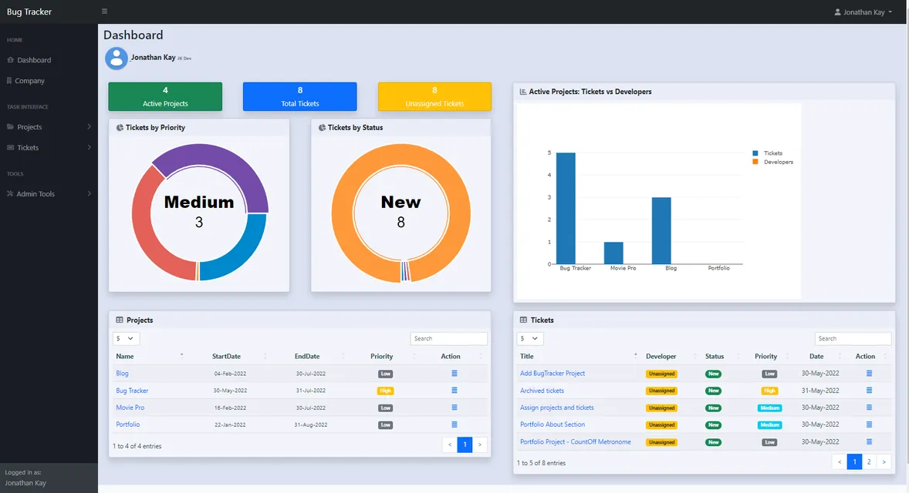Image resolution: width=909 pixels, height=493 pixels.
Task: Open action menu for Add BugTracker Project ticket
Action: tap(869, 374)
